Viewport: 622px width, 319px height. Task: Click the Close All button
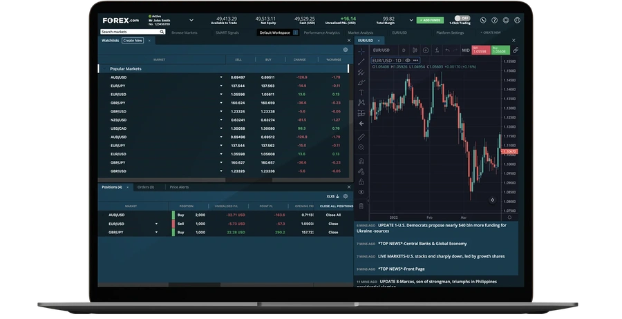pyautogui.click(x=333, y=215)
